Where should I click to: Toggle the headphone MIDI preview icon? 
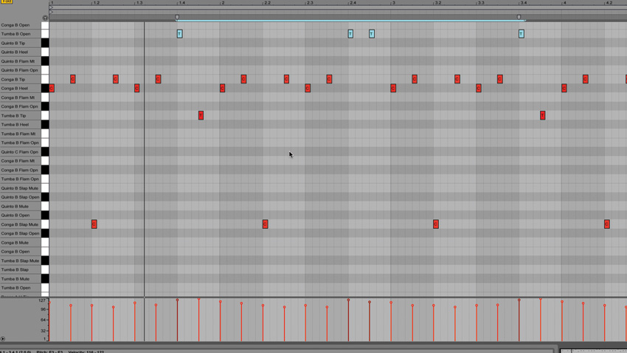[x=45, y=18]
